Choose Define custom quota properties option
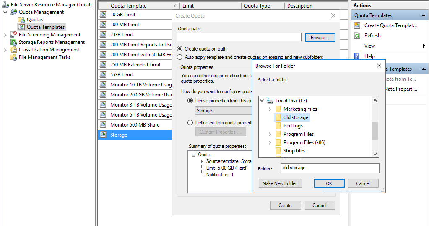 tap(190, 123)
